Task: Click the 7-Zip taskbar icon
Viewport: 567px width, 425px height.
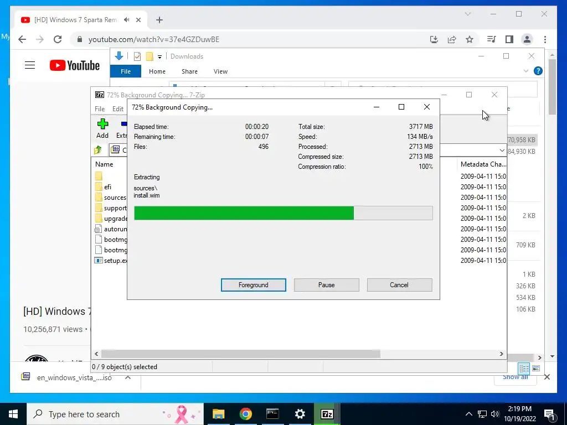Action: [327, 414]
